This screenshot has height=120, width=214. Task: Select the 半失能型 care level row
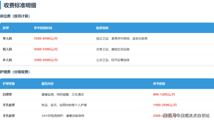[x=9, y=105]
